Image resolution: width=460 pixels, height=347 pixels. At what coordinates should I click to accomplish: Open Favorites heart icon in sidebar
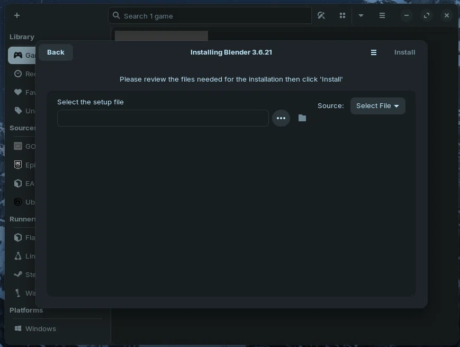coord(18,92)
